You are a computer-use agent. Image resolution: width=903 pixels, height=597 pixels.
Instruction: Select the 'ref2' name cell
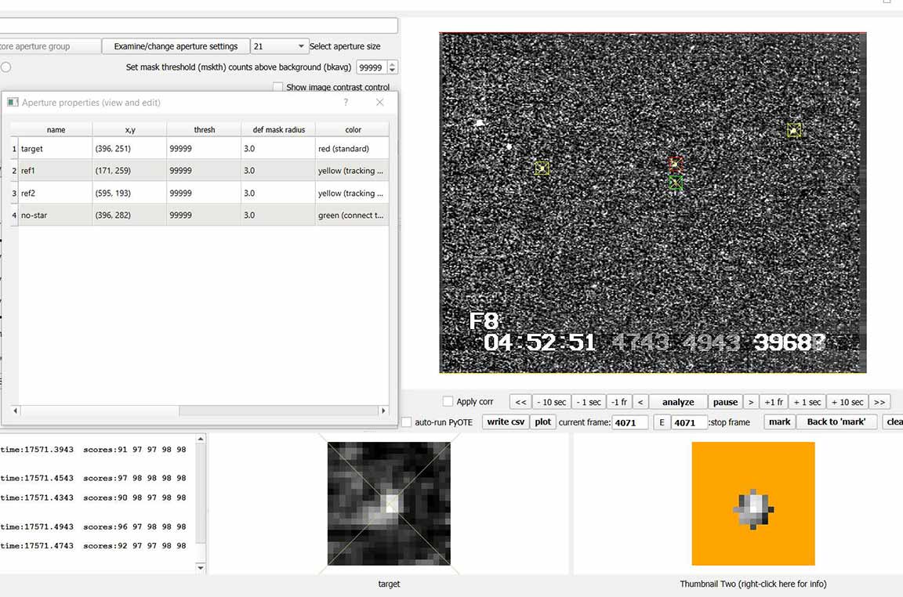click(x=56, y=193)
